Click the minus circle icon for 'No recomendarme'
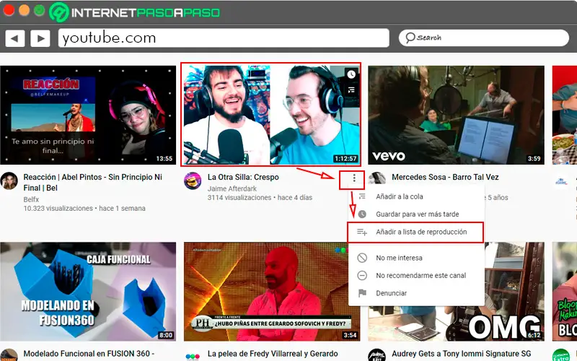Screen dimensions: 577x361 coord(362,276)
